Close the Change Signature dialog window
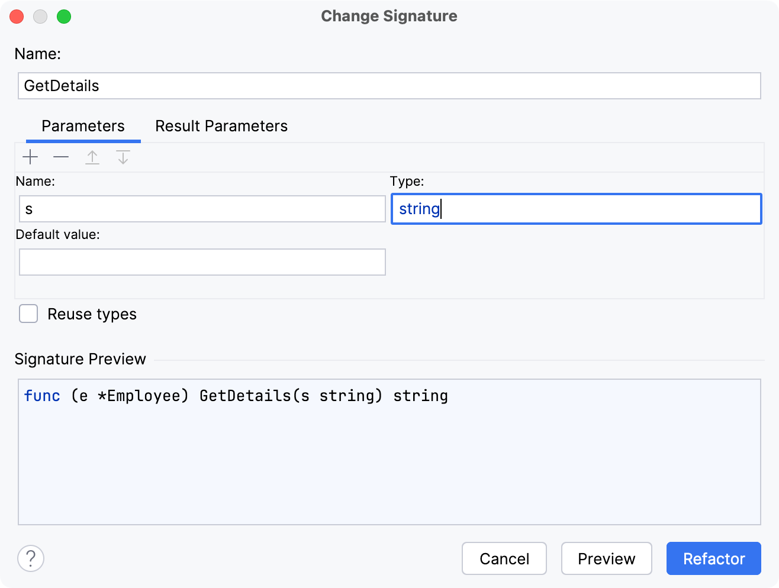Image resolution: width=779 pixels, height=588 pixels. click(x=17, y=17)
